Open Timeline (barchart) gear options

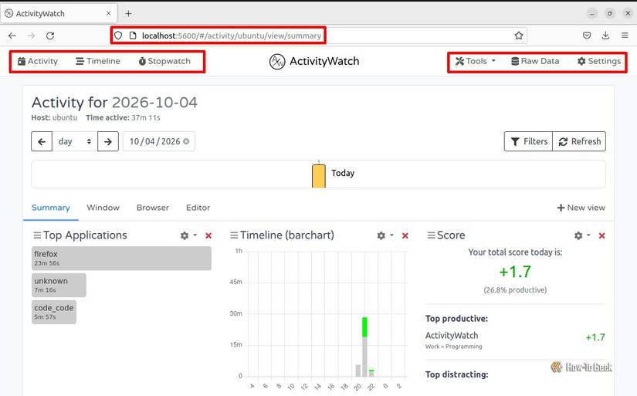pyautogui.click(x=385, y=235)
